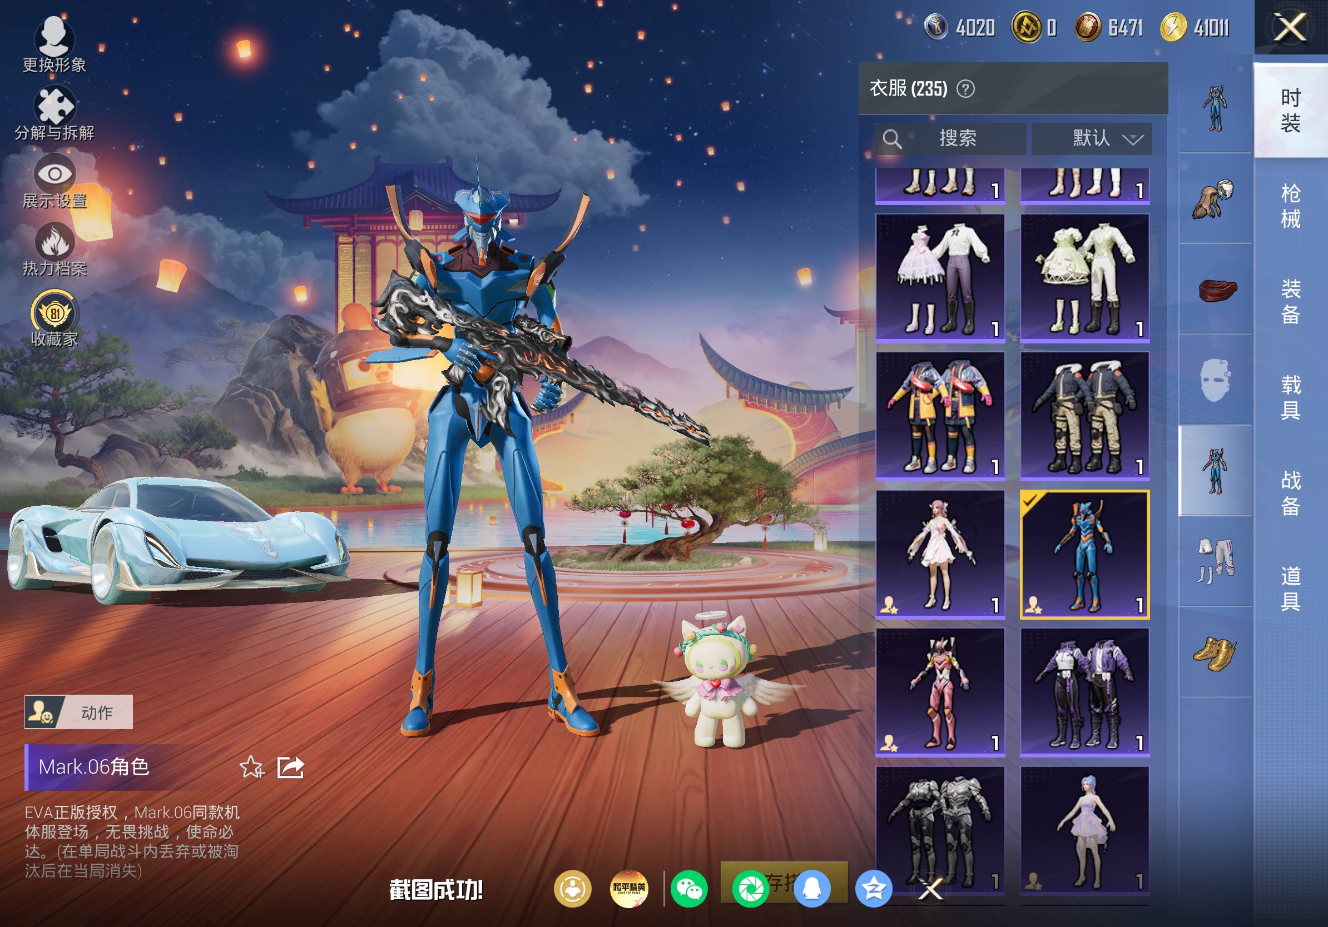This screenshot has height=927, width=1328.
Task: Click the magnifier search icon
Action: click(x=892, y=139)
